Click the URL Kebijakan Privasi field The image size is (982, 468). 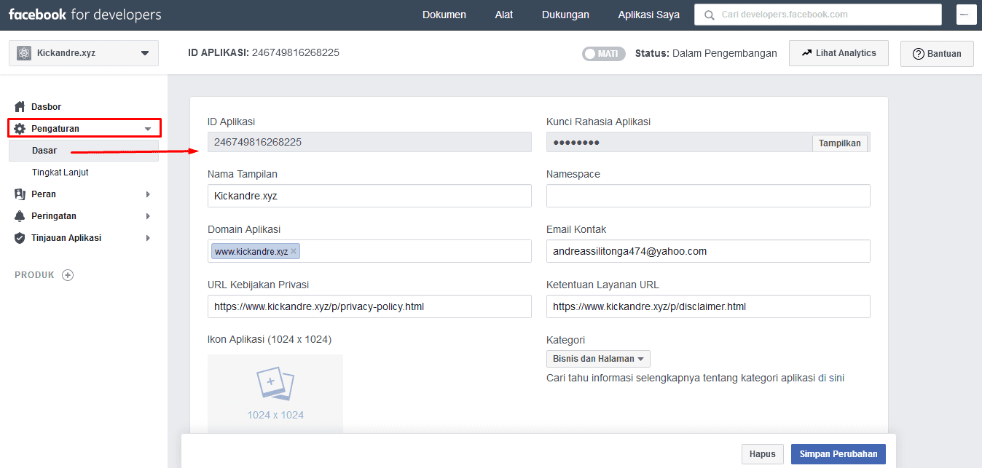tap(369, 306)
